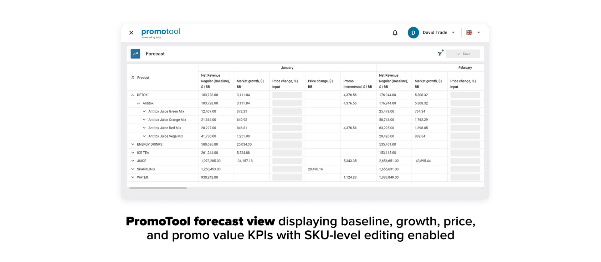The height and width of the screenshot is (262, 601).
Task: Click January price change % input for WATER
Action: [287, 177]
